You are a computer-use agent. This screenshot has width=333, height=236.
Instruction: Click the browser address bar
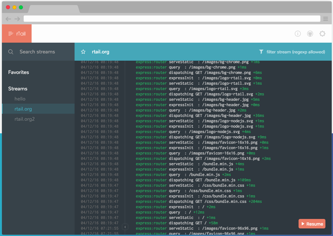(x=172, y=19)
